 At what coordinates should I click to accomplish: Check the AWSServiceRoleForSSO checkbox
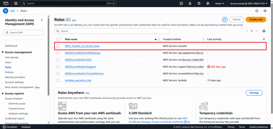pos(58,60)
